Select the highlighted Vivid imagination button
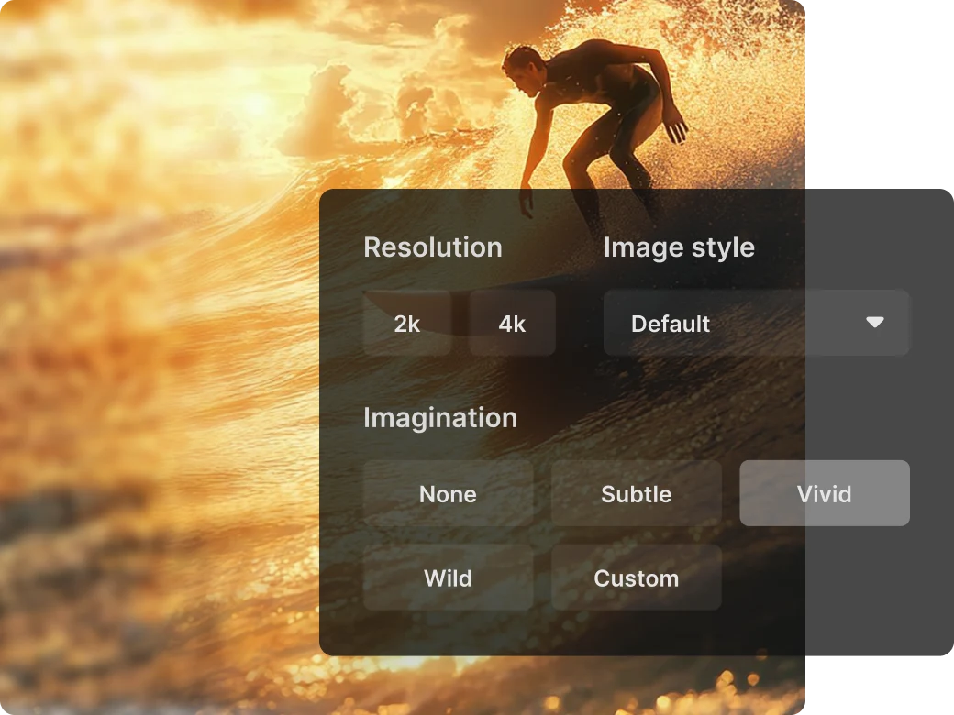This screenshot has width=954, height=715. point(824,494)
